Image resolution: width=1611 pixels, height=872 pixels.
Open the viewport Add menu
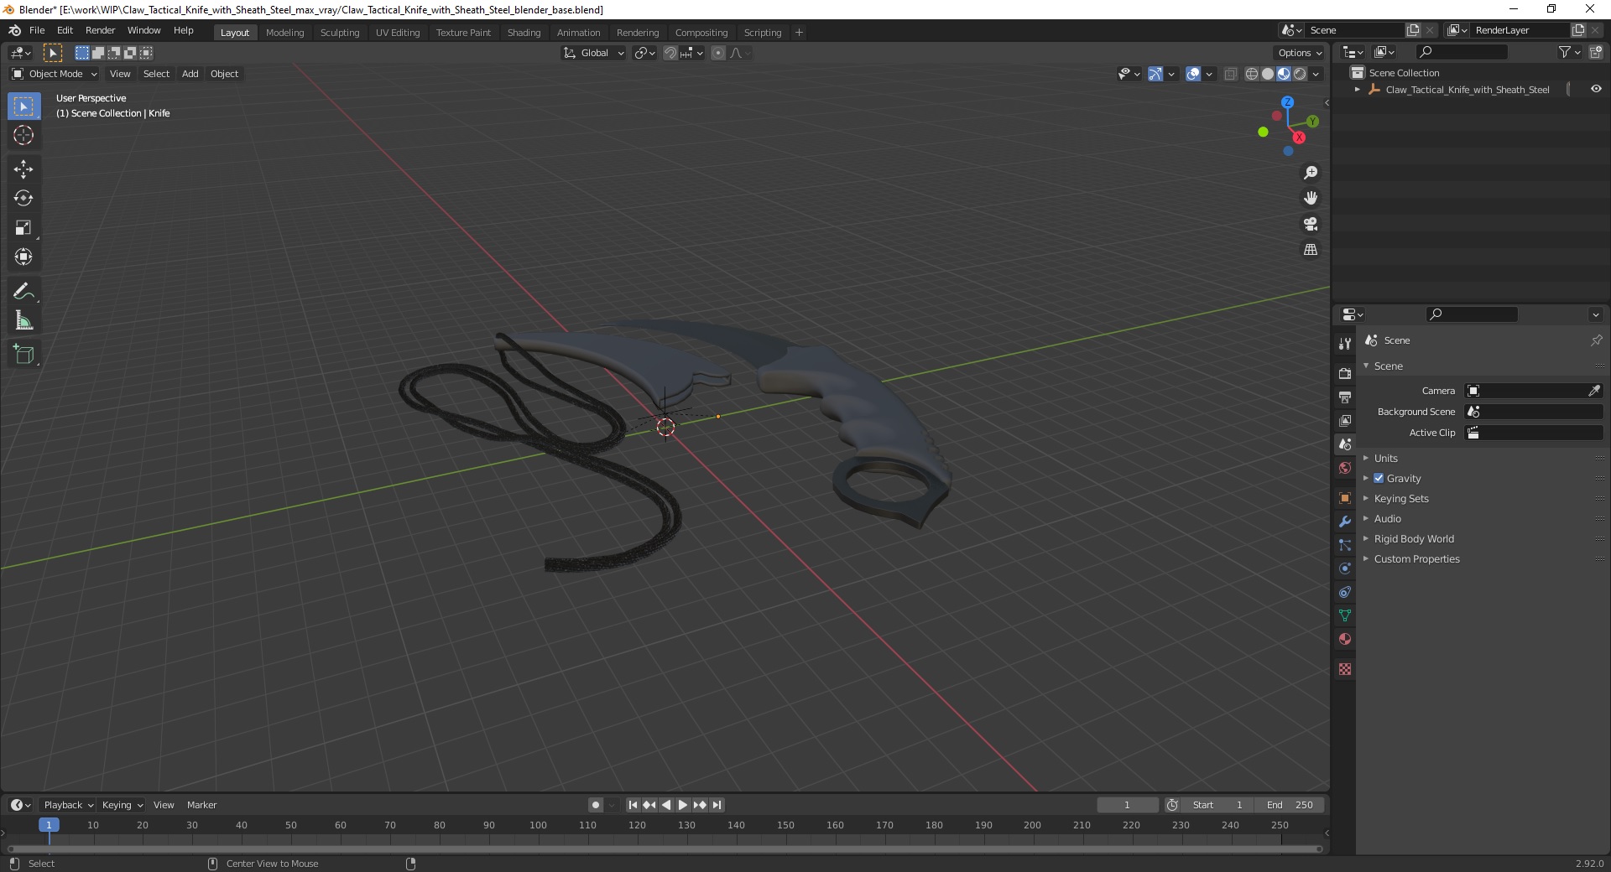point(190,74)
